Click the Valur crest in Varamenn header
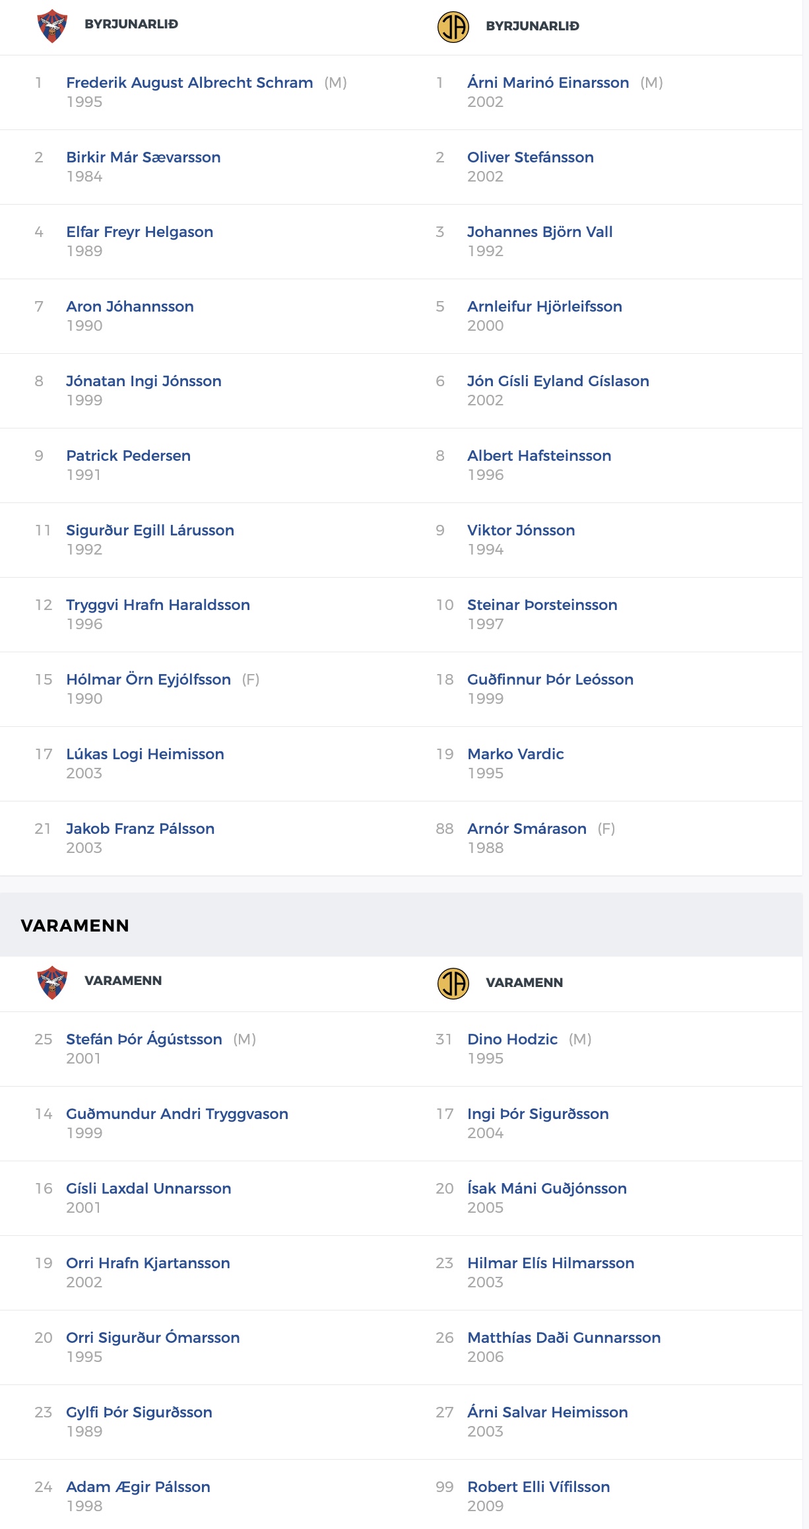This screenshot has width=809, height=1529. [52, 982]
